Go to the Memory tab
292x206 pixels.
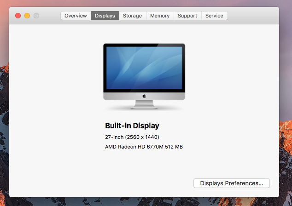pyautogui.click(x=160, y=16)
